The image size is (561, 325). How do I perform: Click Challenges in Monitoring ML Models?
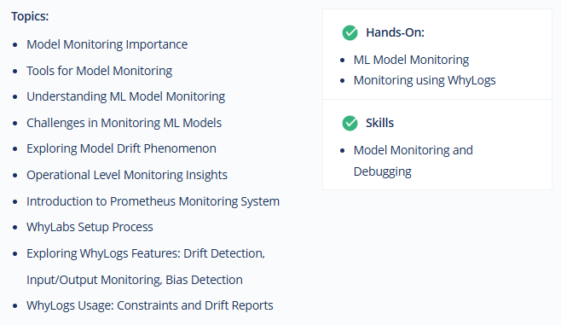tap(124, 123)
